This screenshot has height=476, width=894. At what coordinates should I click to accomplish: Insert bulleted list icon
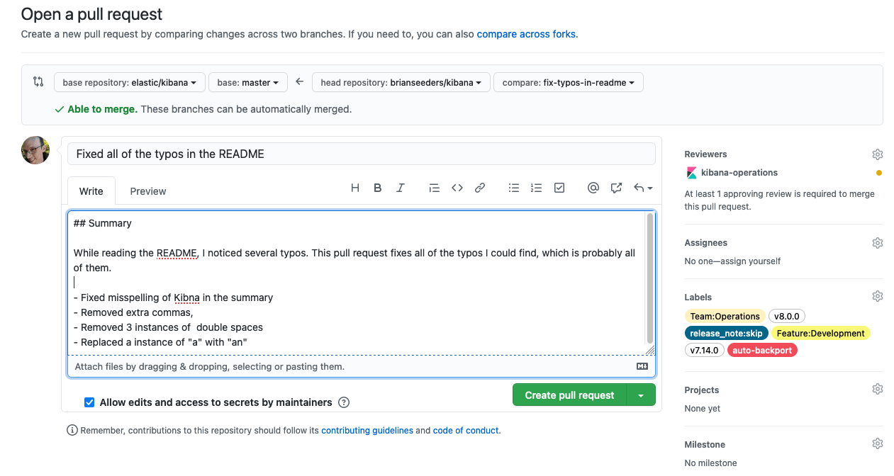tap(514, 188)
